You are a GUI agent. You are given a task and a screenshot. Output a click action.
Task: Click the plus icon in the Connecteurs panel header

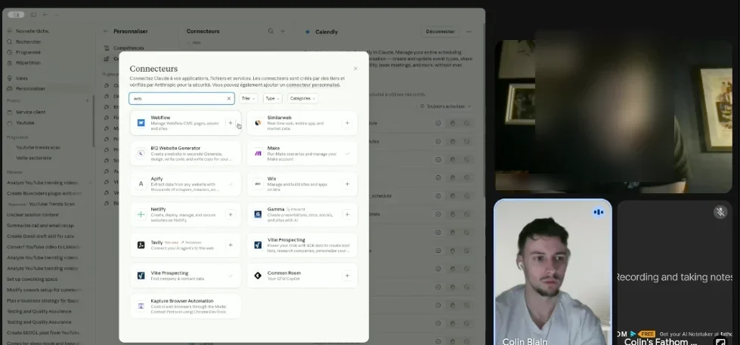tap(283, 31)
